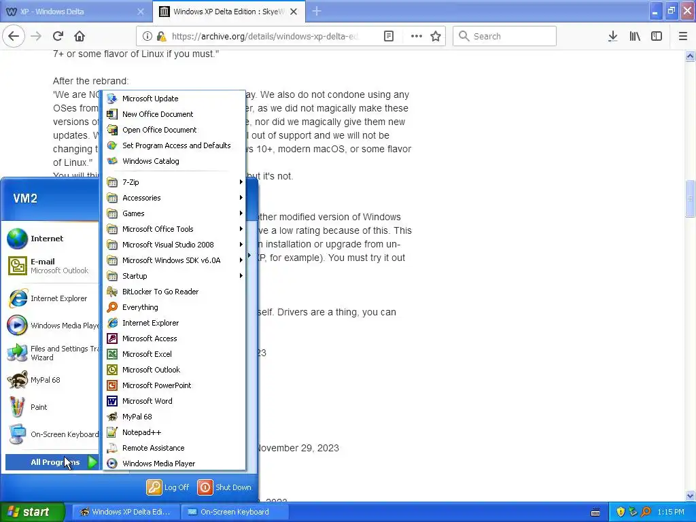Click the Firefox Search input box
The image size is (696, 522).
(x=505, y=37)
